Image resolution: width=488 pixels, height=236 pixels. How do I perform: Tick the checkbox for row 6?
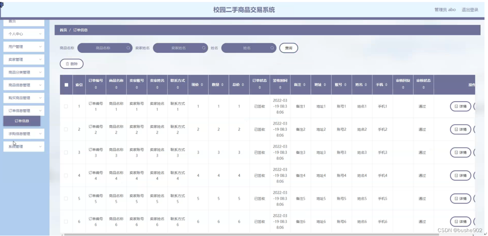point(66,222)
